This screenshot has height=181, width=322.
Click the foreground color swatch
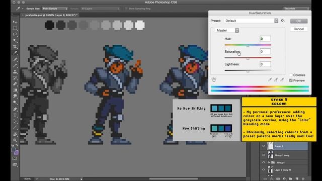point(14,150)
